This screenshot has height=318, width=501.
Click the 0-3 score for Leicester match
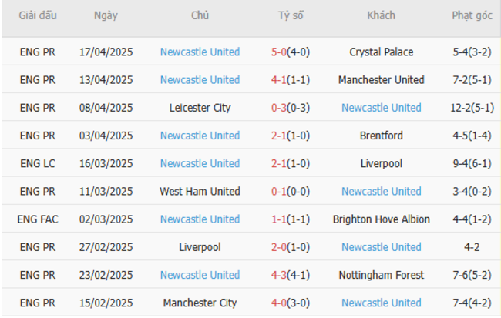click(x=279, y=108)
